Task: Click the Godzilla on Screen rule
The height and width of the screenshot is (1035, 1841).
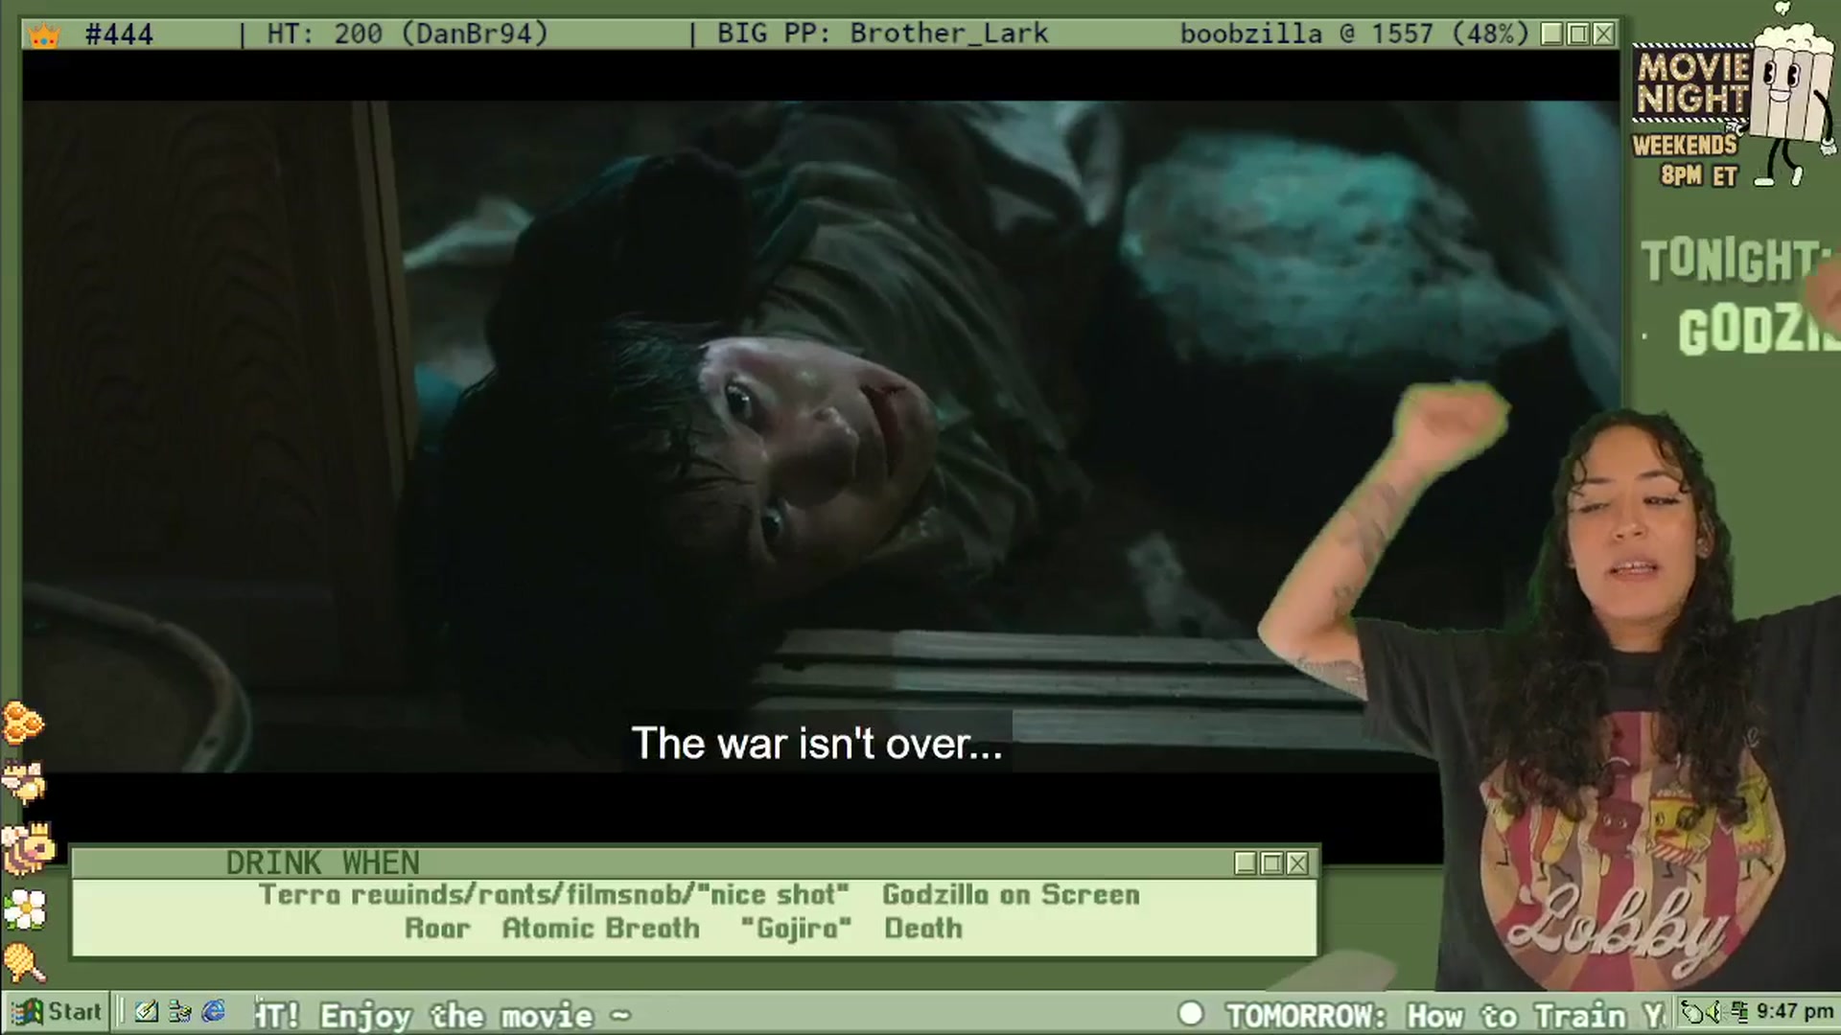Action: point(1012,895)
